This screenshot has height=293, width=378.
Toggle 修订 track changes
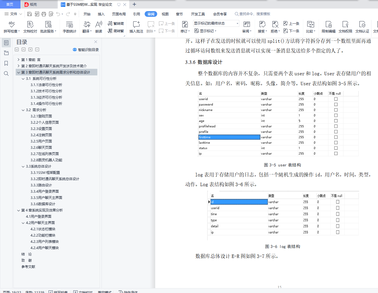click(185, 27)
